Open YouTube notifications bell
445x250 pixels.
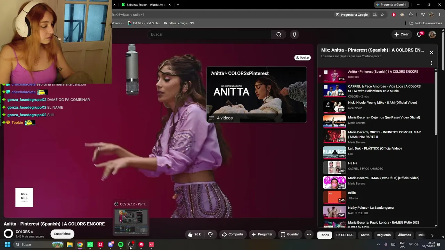pyautogui.click(x=419, y=34)
